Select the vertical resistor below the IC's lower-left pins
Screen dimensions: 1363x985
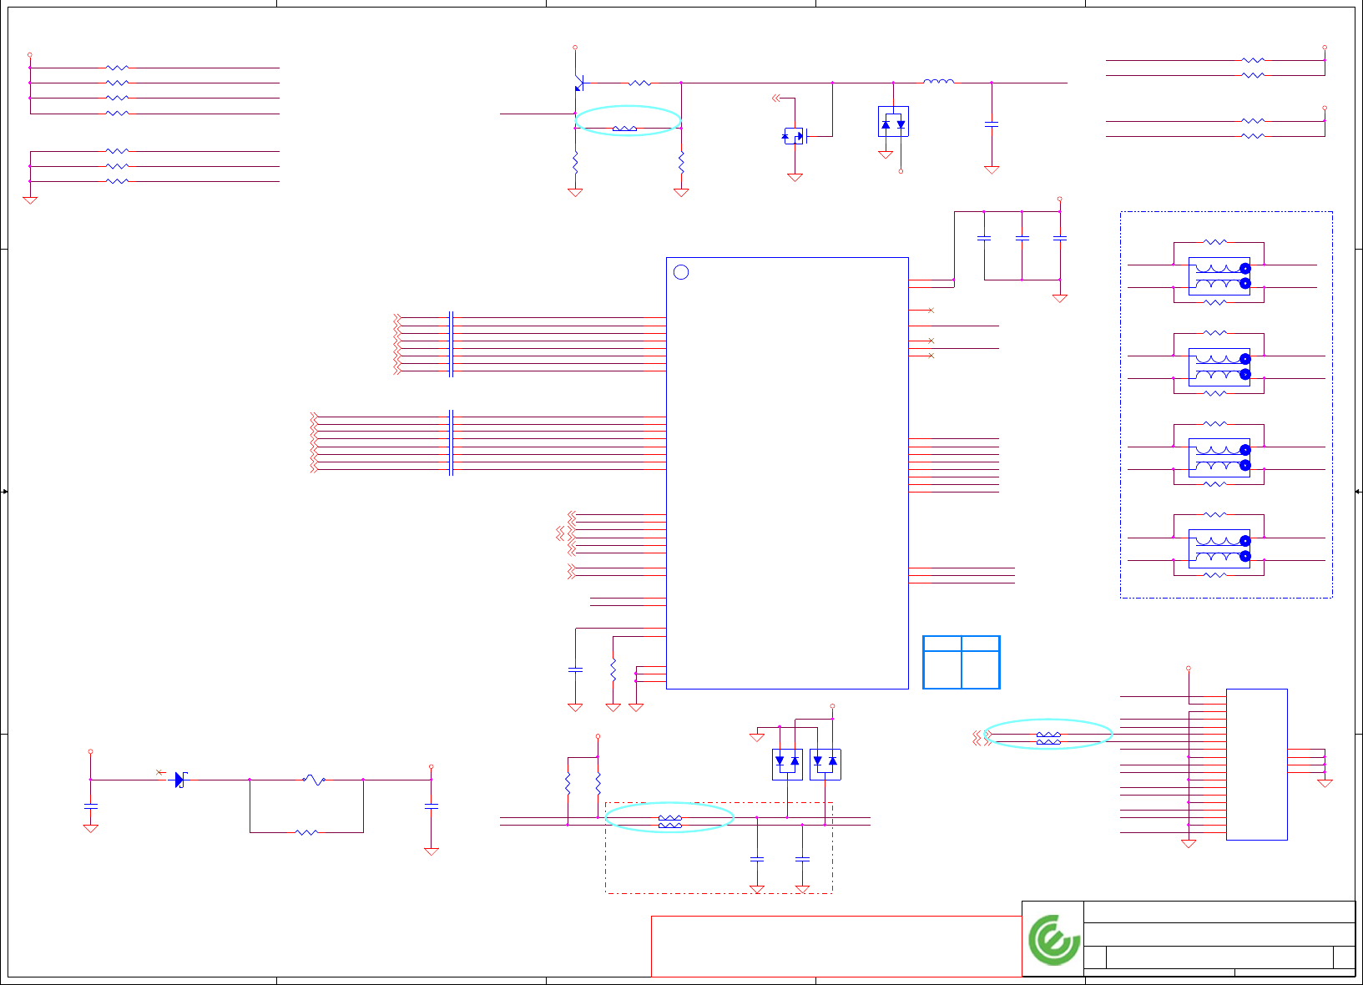point(613,669)
